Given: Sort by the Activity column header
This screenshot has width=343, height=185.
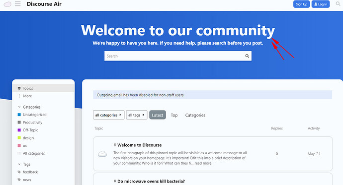Looking at the screenshot, I should tap(314, 128).
